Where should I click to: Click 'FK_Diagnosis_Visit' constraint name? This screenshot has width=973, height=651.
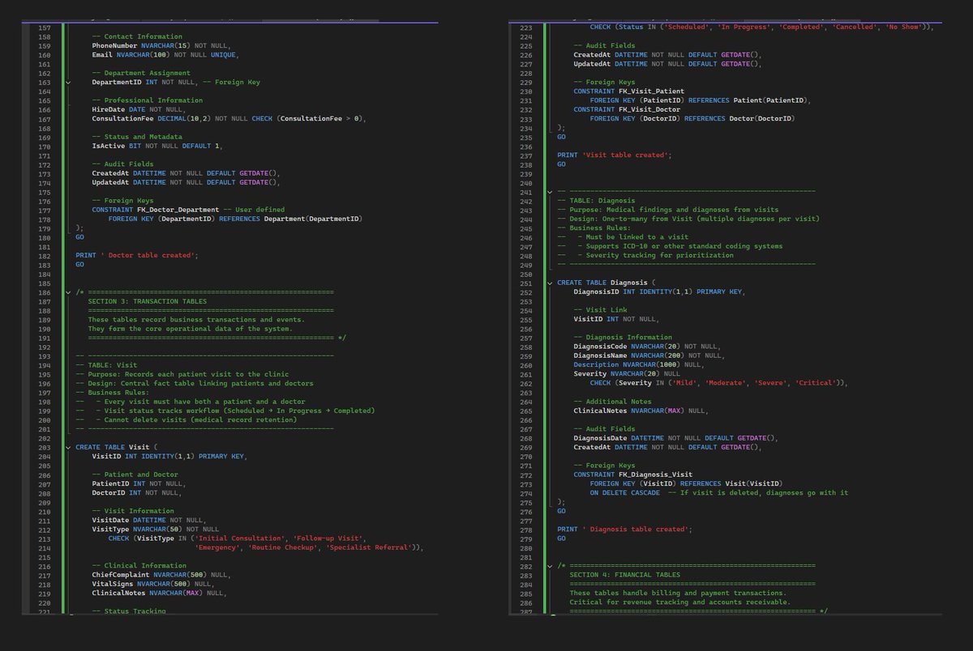pos(656,474)
